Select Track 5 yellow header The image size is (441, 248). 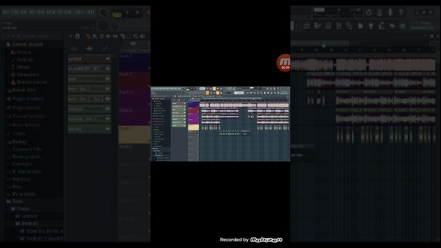pyautogui.click(x=194, y=127)
